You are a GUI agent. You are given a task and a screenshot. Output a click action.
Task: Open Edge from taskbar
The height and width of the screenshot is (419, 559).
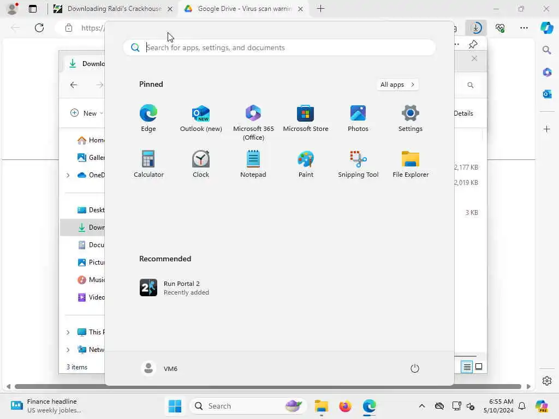pyautogui.click(x=369, y=406)
